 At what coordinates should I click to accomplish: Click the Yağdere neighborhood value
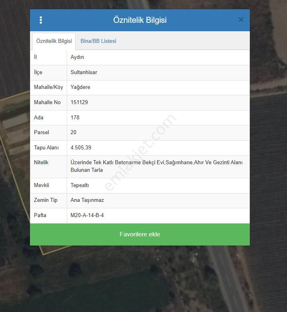pyautogui.click(x=80, y=87)
